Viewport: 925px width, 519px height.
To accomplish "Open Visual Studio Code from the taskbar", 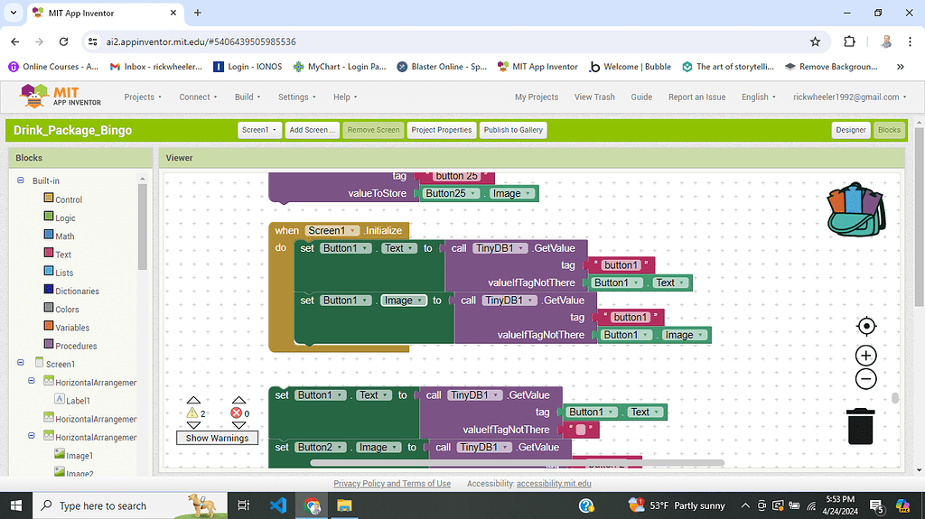I will [x=277, y=505].
